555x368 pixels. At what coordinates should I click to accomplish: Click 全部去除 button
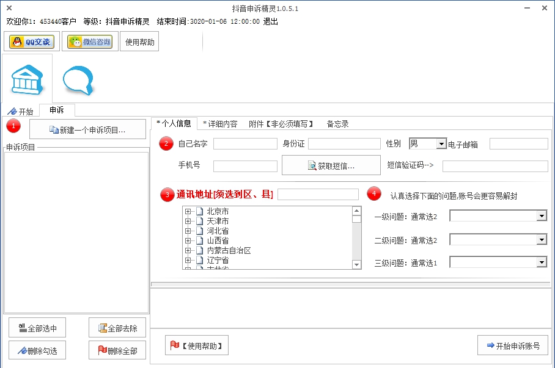117,328
